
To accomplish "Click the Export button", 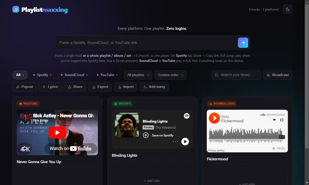I will click(100, 87).
